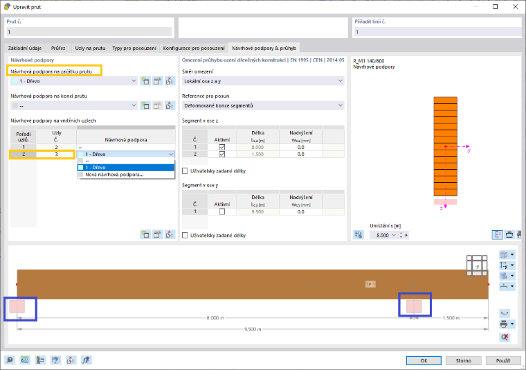Open the print icon in preview panel
526x370 pixels.
pos(507,324)
